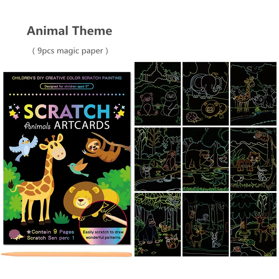Select the elephant and lion scratch card

205,93
